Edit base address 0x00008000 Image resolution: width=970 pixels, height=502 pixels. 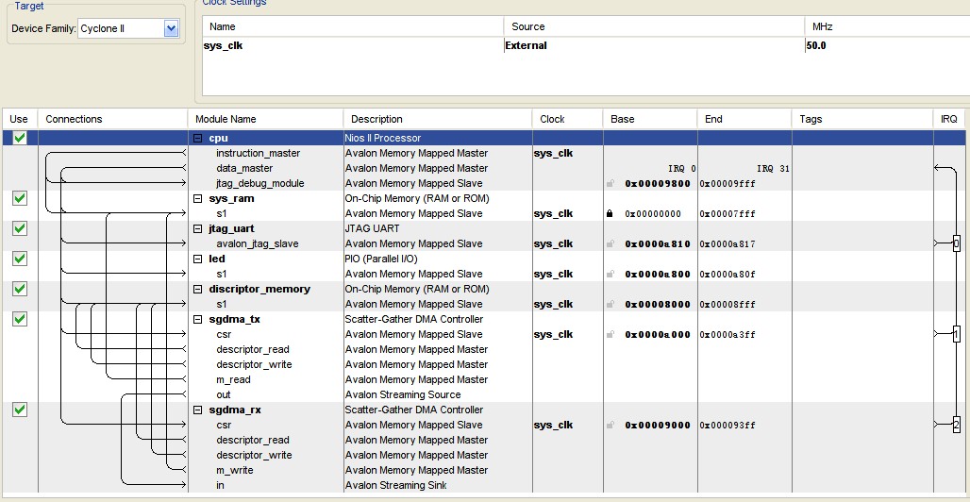tap(658, 305)
